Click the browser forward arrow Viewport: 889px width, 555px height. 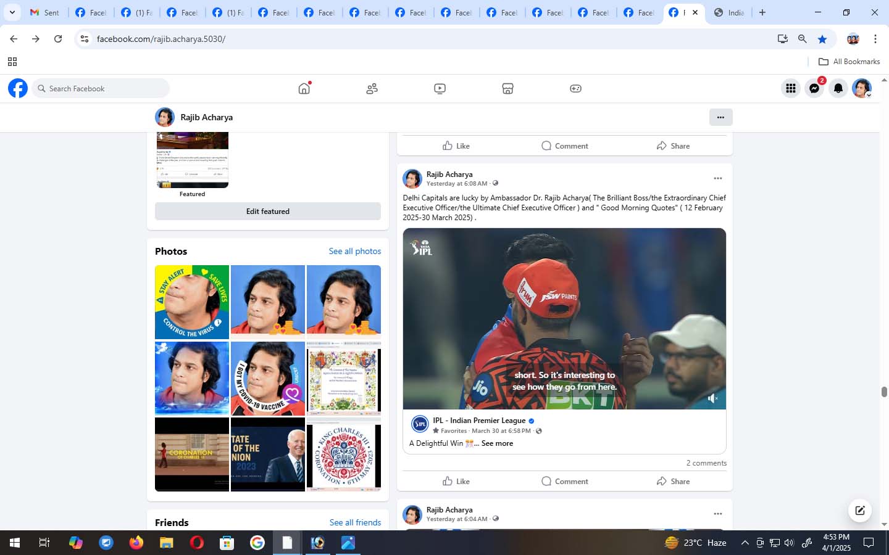click(36, 39)
